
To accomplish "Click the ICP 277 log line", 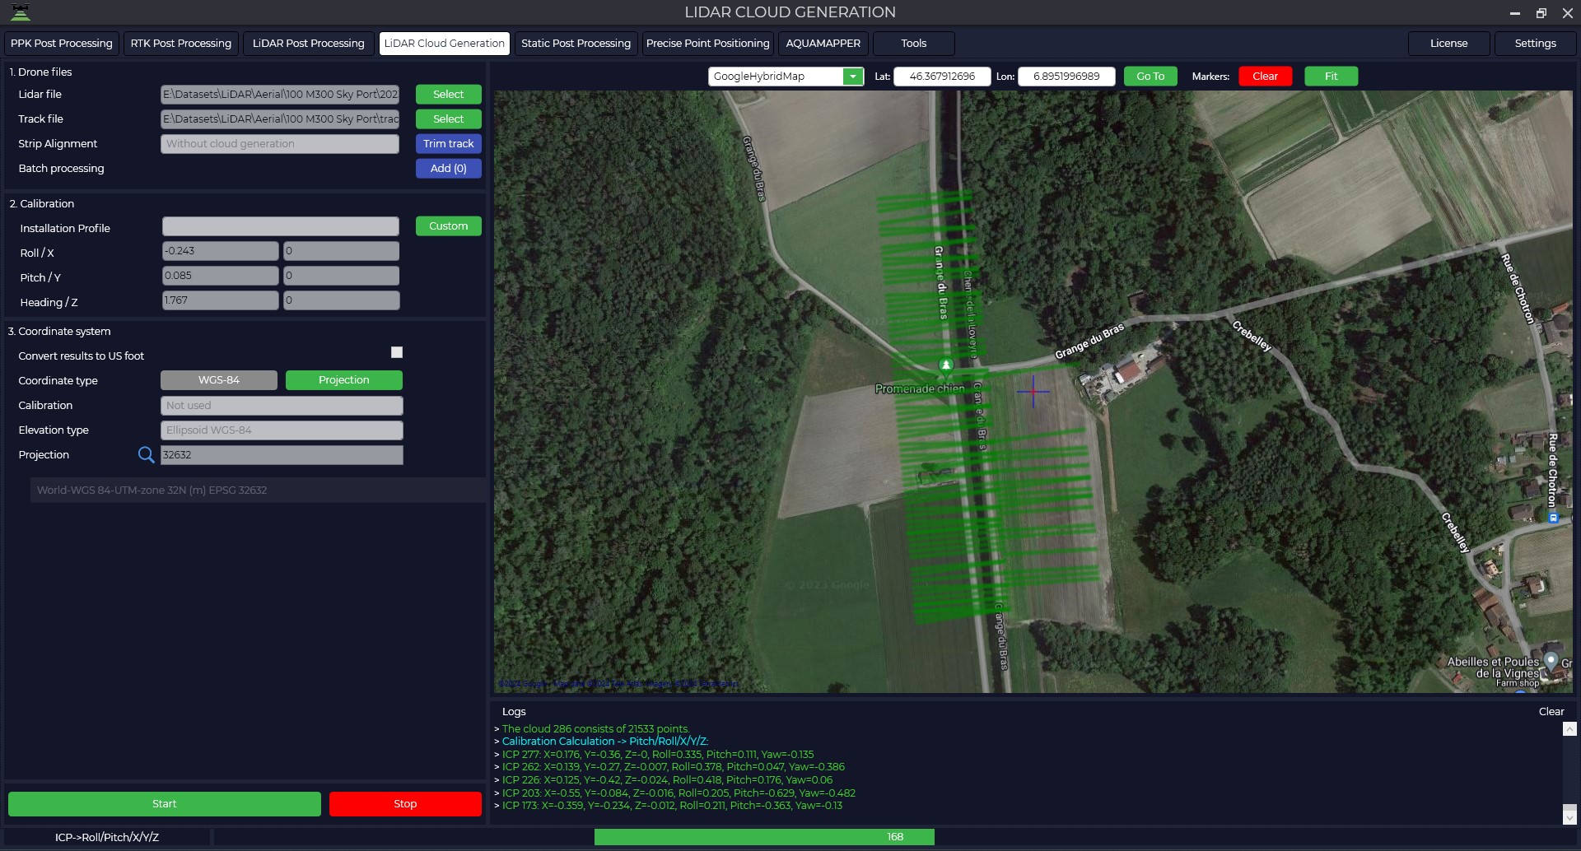I will [658, 755].
